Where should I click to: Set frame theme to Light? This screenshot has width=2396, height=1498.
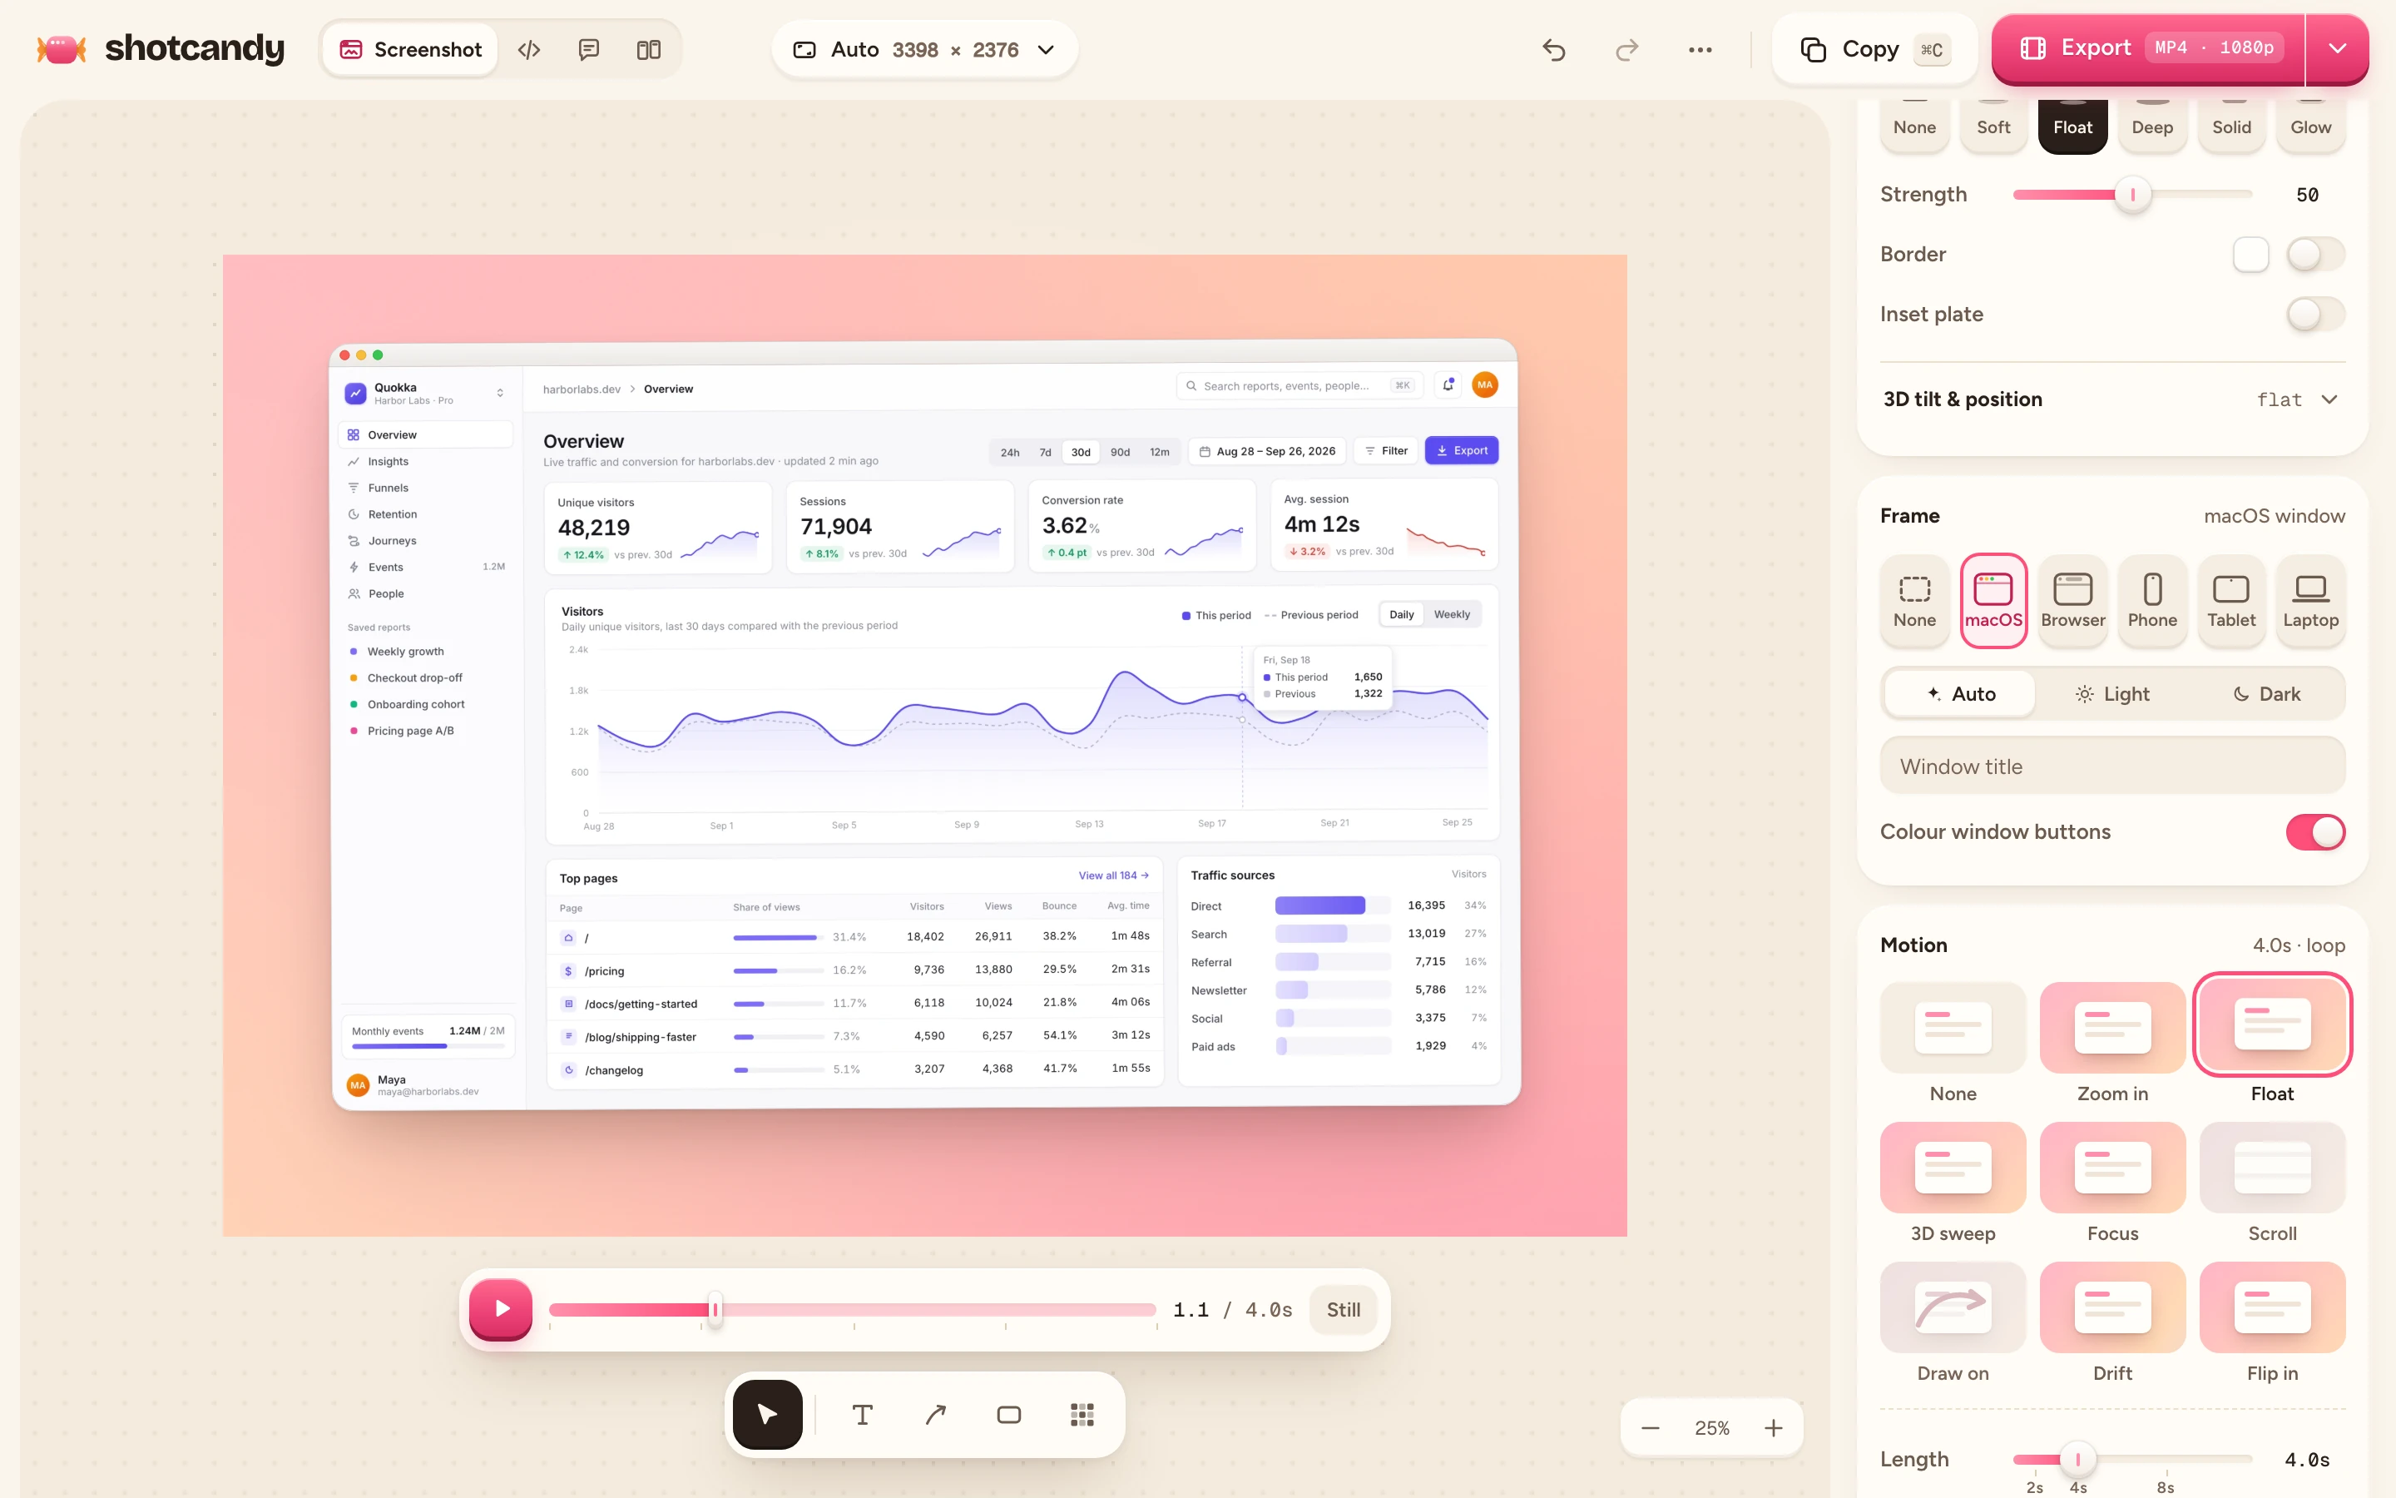(2113, 693)
